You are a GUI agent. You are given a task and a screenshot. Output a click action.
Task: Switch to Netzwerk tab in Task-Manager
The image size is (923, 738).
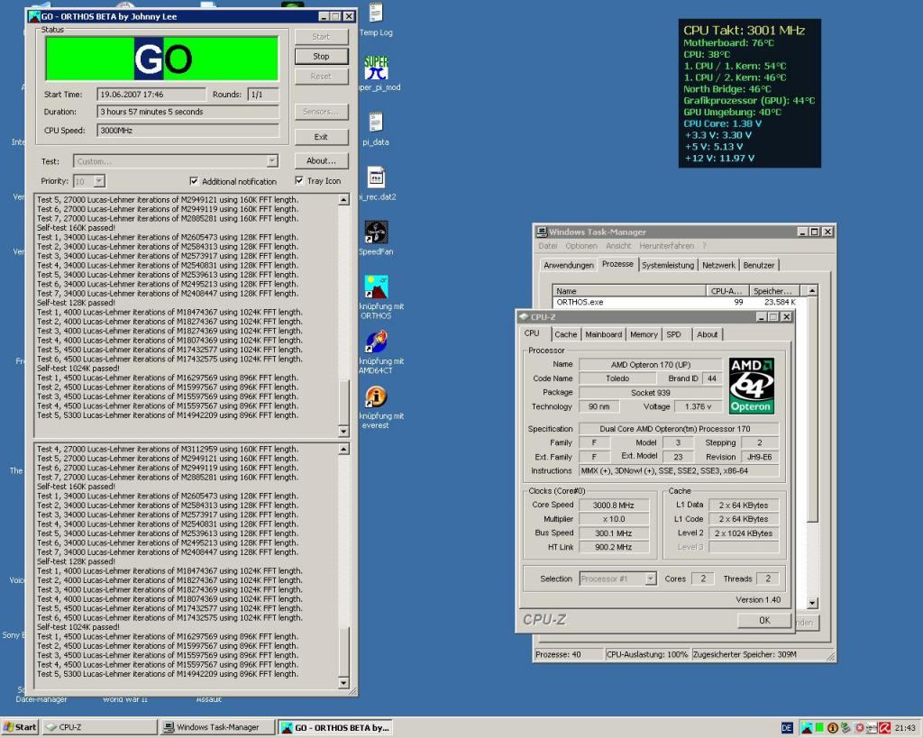pos(718,266)
